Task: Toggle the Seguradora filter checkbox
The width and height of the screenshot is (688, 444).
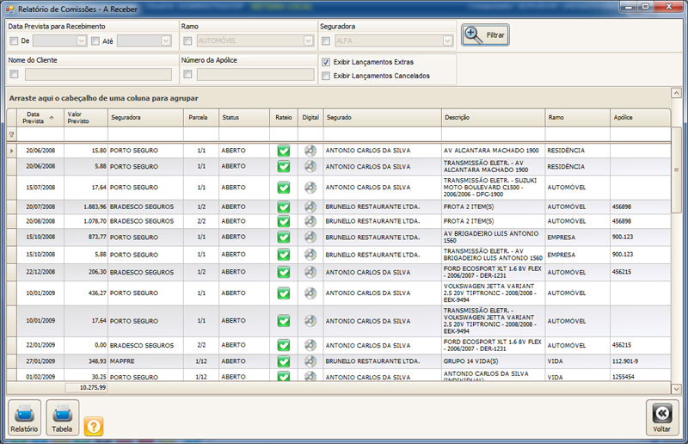Action: [326, 40]
